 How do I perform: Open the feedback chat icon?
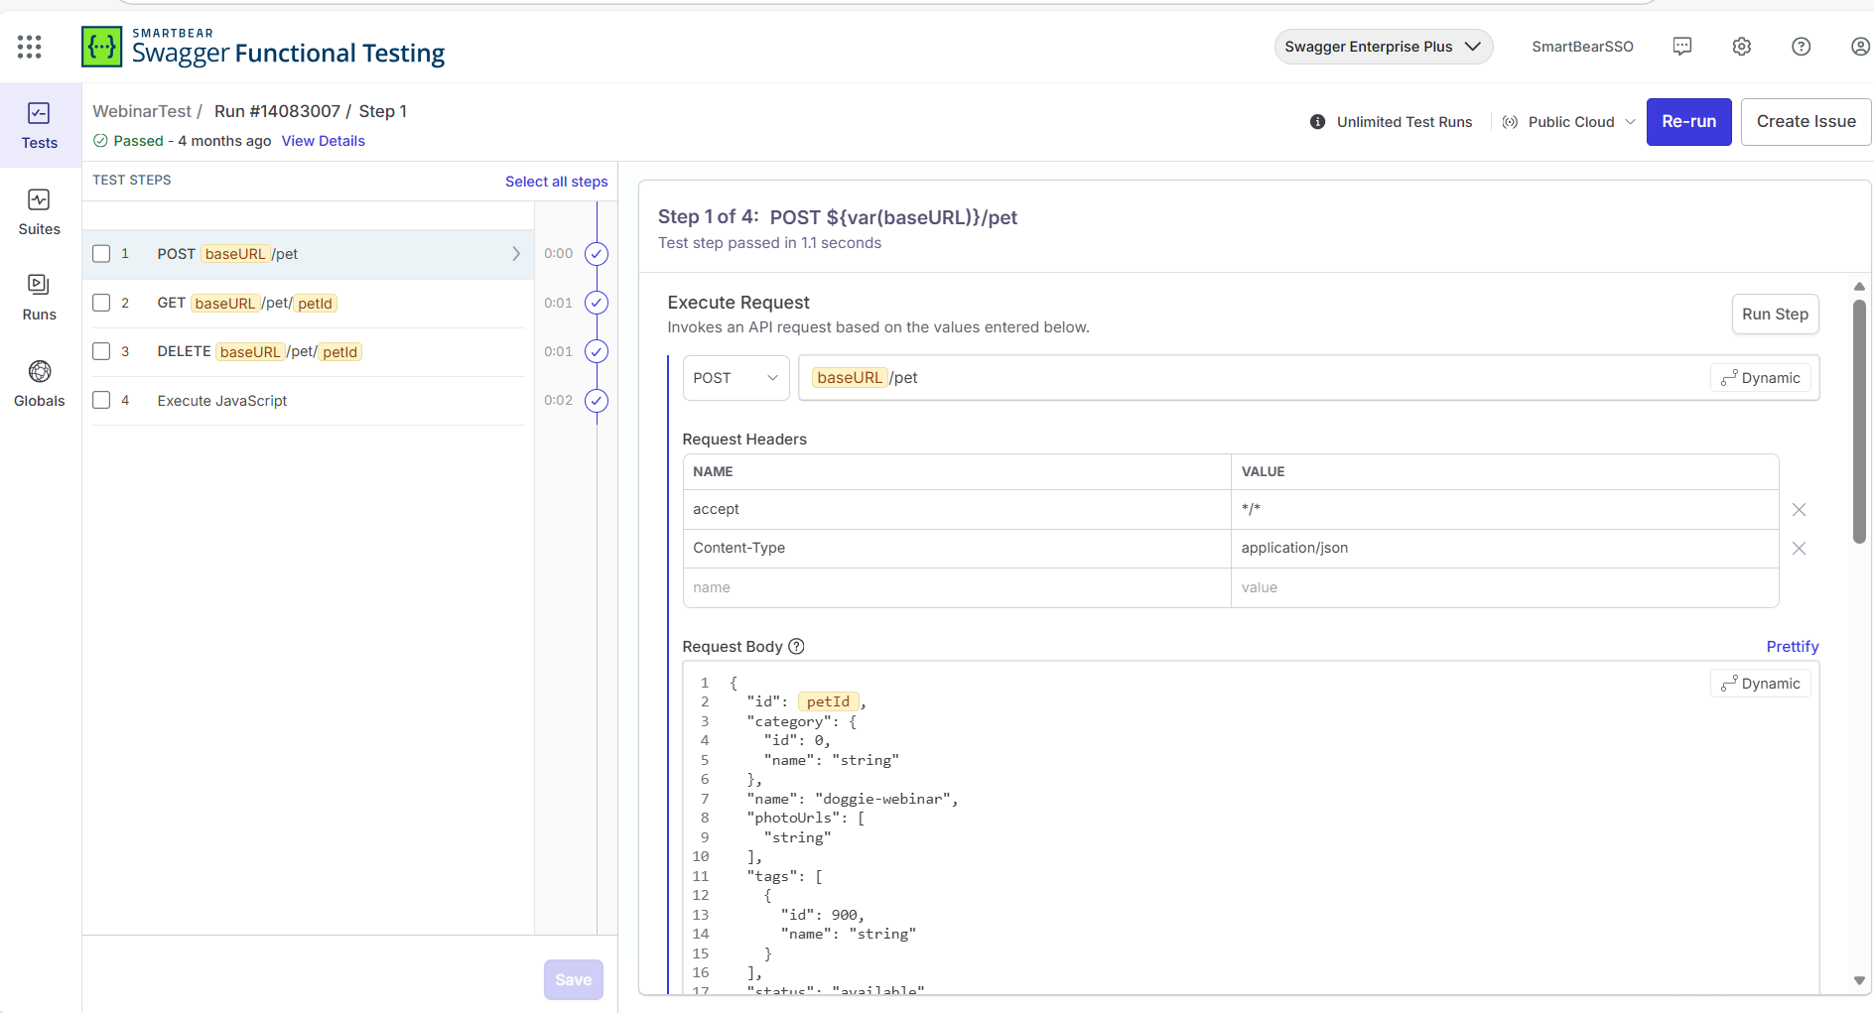click(1682, 46)
